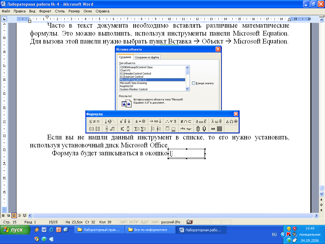Open the summation templates palette (Σ)
Image resolution: width=325 pixels, height=244 pixels.
point(140,129)
